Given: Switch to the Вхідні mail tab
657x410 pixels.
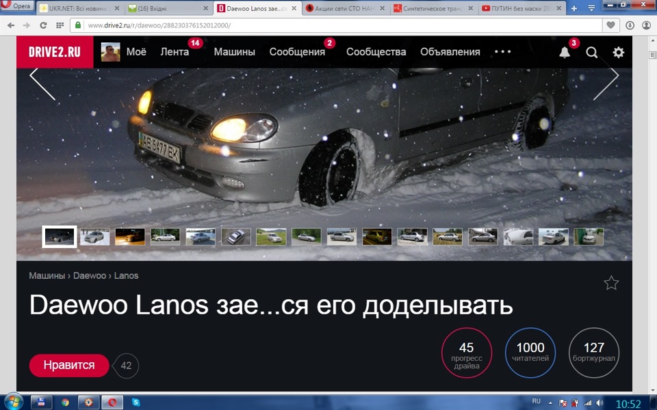Looking at the screenshot, I should point(168,8).
